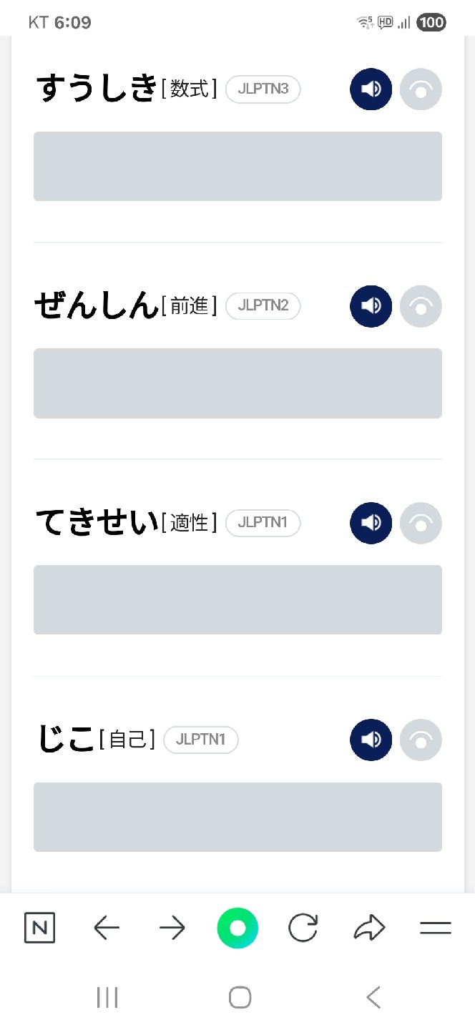Tap the Naver N home icon
Viewport: 475px width, 1030px height.
(x=39, y=928)
